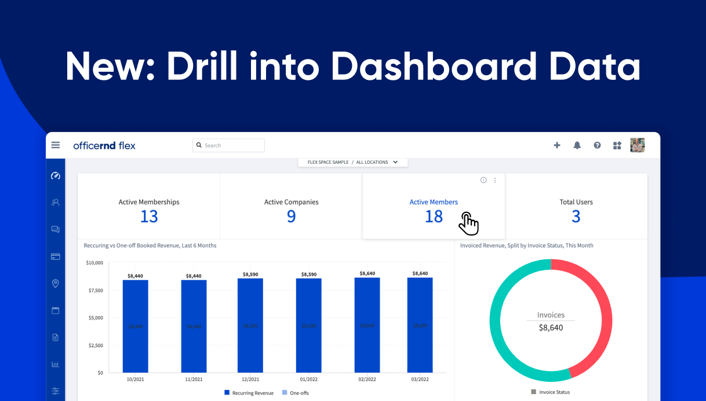This screenshot has width=706, height=401.
Task: Focus the Search input field
Action: [x=228, y=145]
